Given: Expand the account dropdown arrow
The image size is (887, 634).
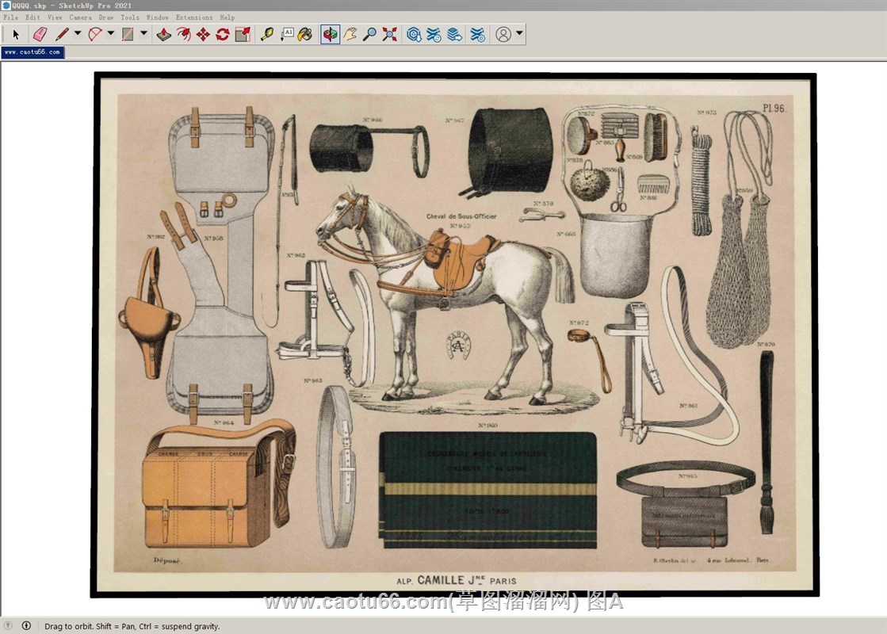Looking at the screenshot, I should tap(519, 34).
